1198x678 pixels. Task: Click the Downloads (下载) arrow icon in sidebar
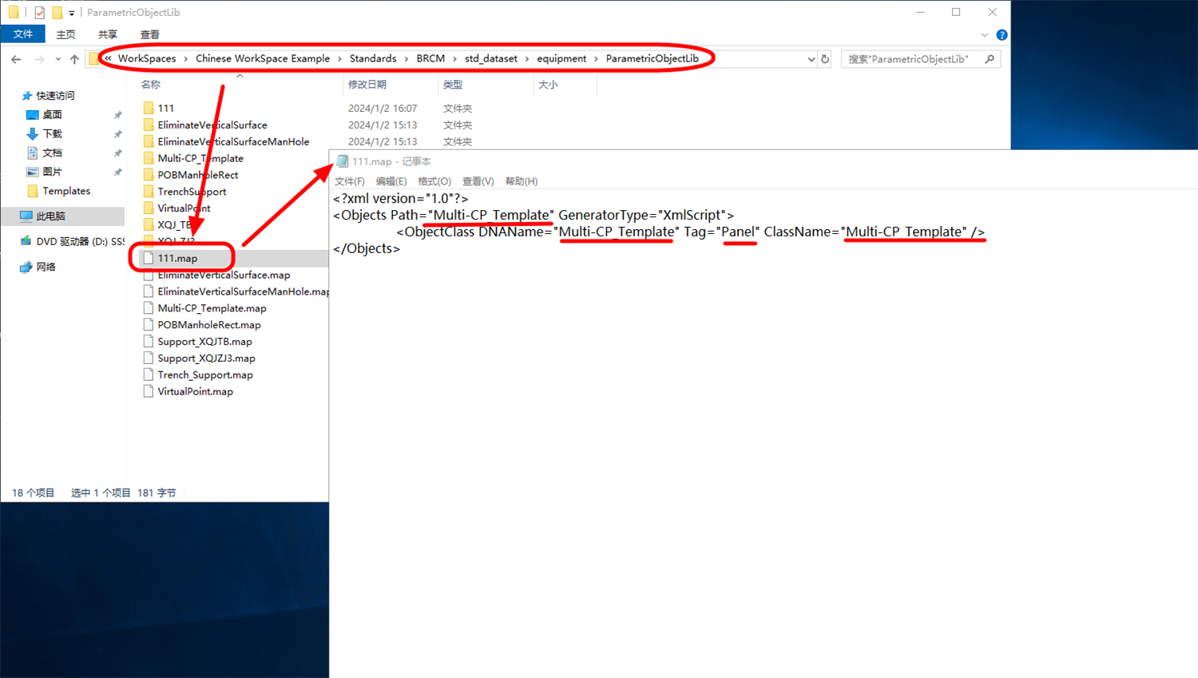point(33,134)
